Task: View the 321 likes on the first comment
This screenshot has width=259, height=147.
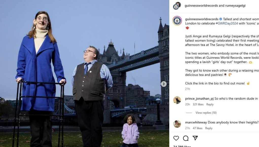Action: click(x=198, y=104)
